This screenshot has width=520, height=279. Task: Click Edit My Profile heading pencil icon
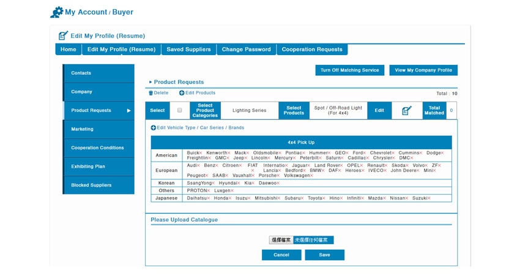point(63,35)
